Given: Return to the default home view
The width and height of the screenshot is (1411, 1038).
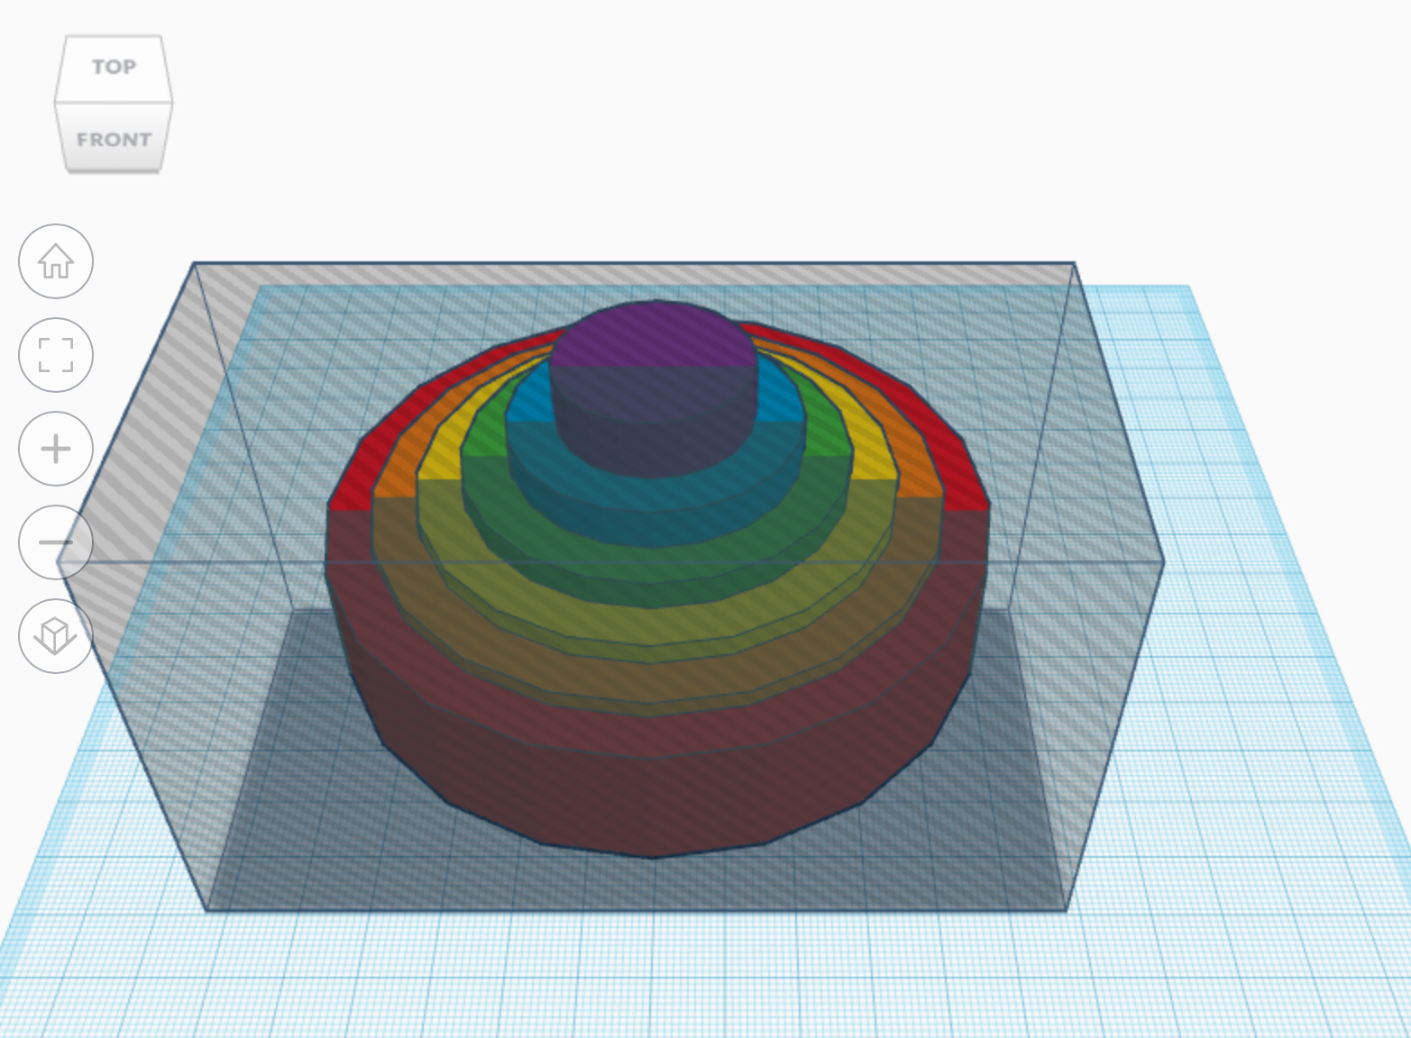Looking at the screenshot, I should (54, 260).
